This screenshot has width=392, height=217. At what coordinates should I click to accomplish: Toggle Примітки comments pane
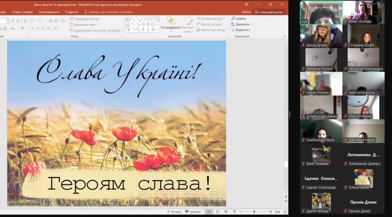point(193,212)
